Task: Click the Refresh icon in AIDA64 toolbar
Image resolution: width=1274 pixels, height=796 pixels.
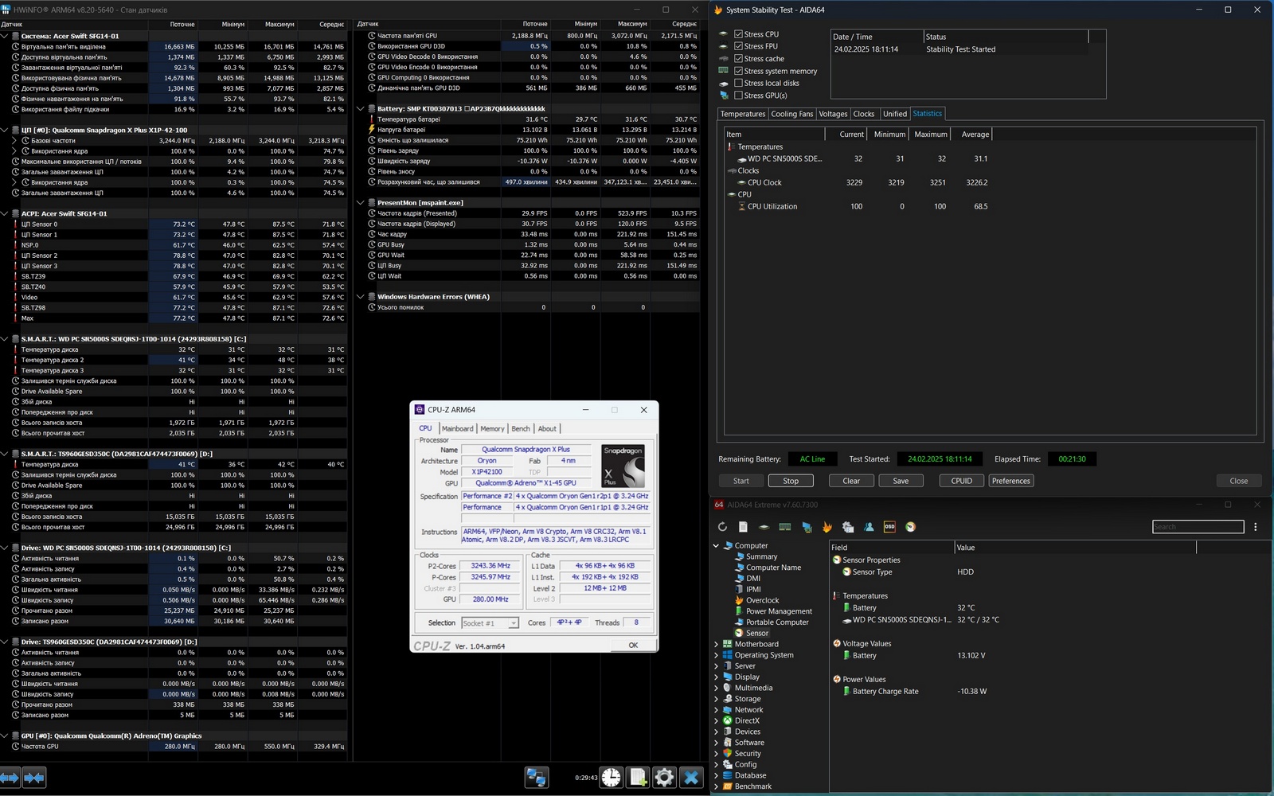Action: pyautogui.click(x=722, y=527)
